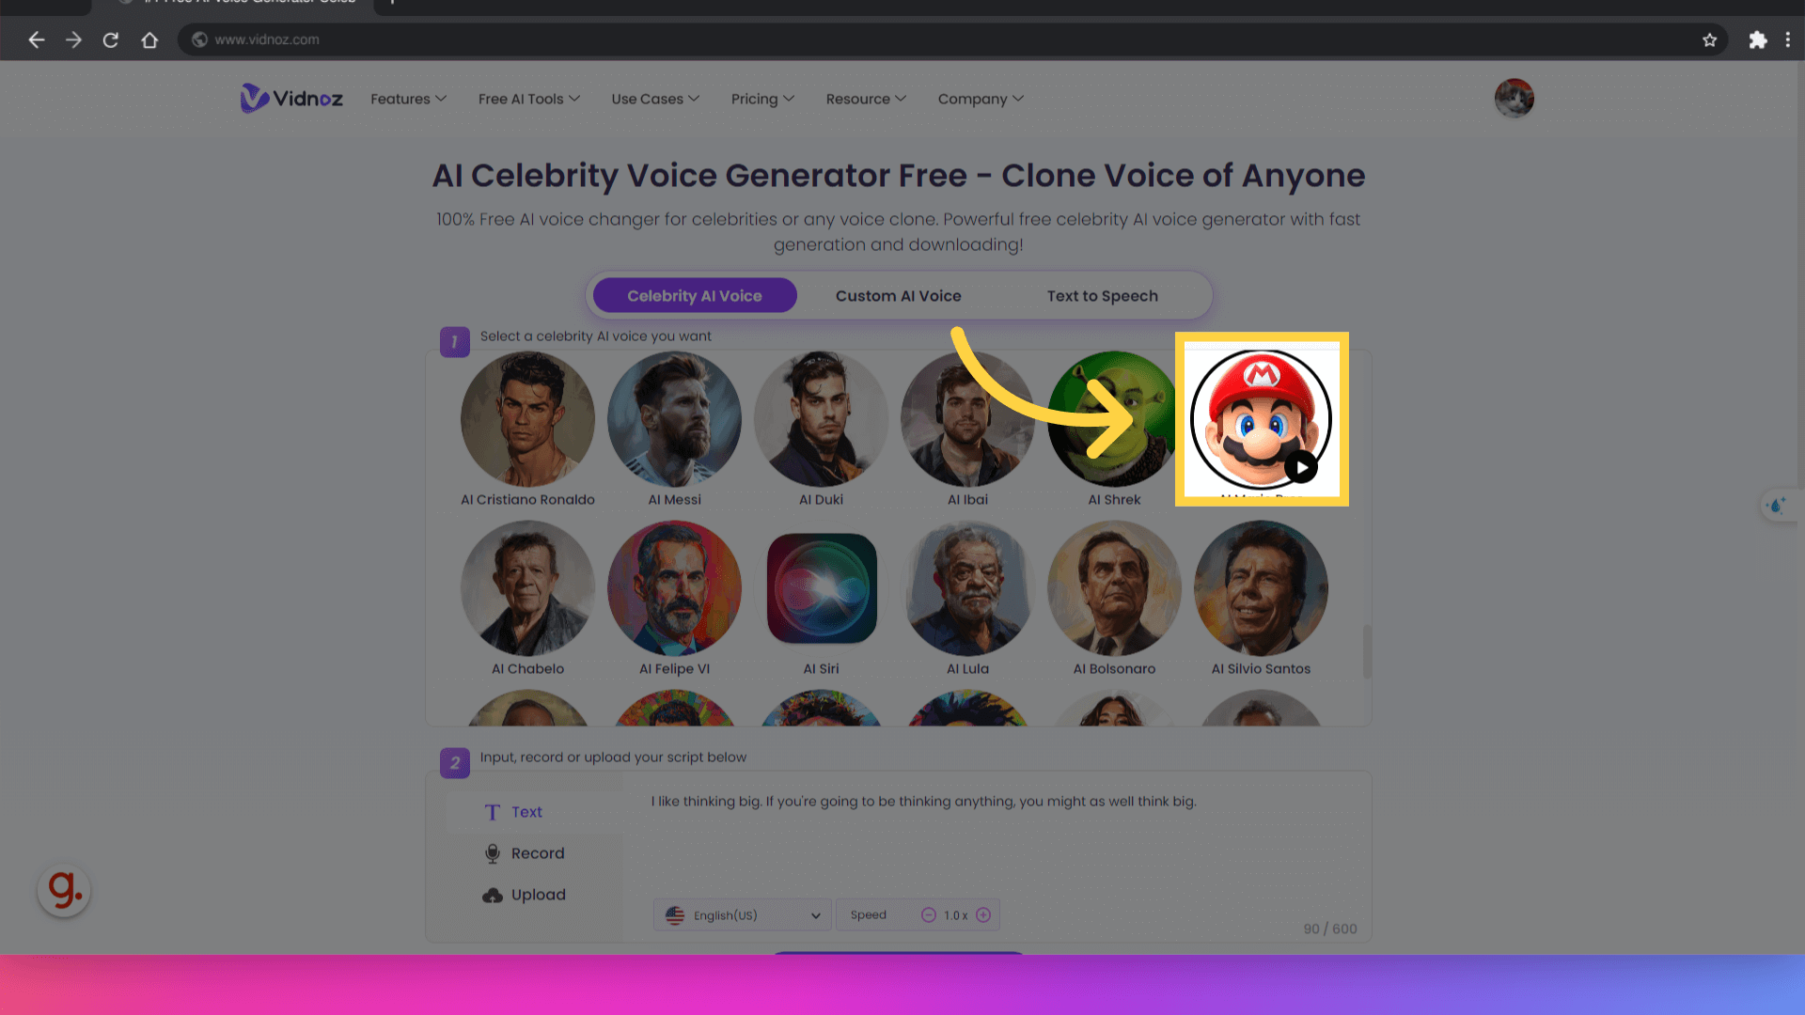Select AI Mario voice icon

(x=1261, y=419)
